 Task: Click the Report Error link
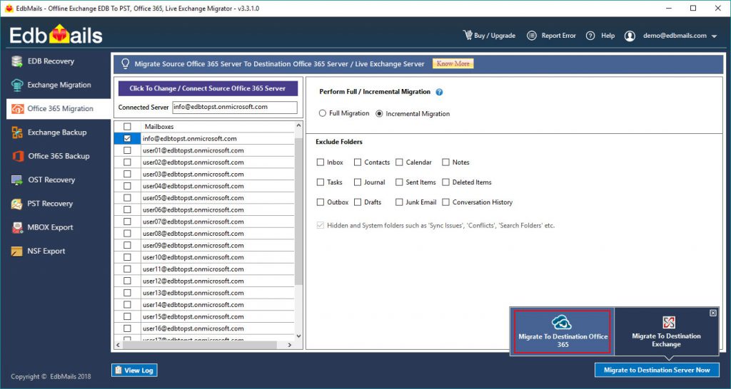coord(558,36)
